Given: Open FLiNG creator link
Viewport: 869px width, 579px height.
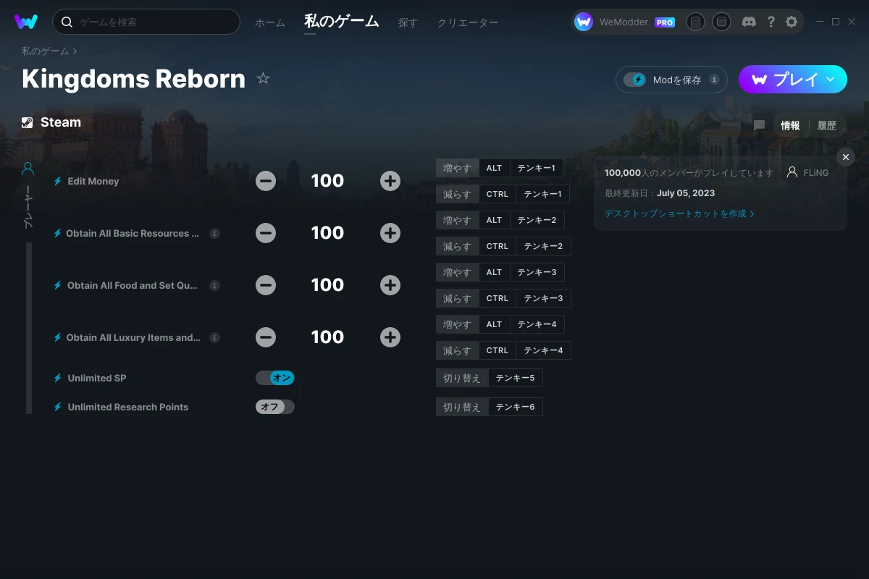Looking at the screenshot, I should (808, 173).
